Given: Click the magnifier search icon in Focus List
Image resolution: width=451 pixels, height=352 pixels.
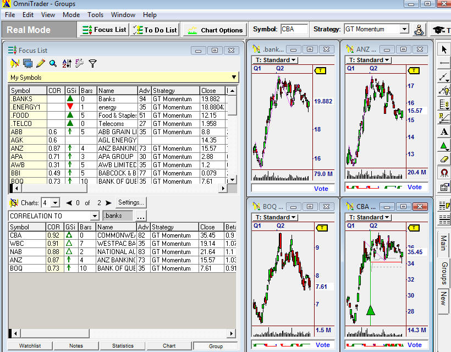Looking at the screenshot, I should [53, 63].
